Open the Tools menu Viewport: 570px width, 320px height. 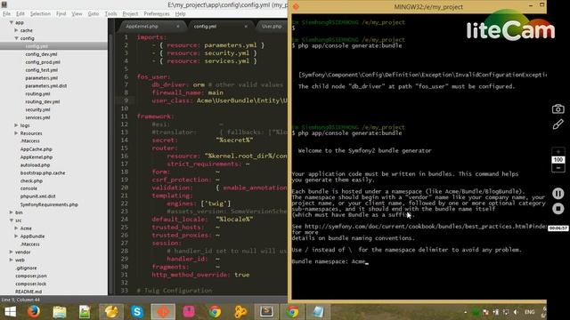pos(110,14)
